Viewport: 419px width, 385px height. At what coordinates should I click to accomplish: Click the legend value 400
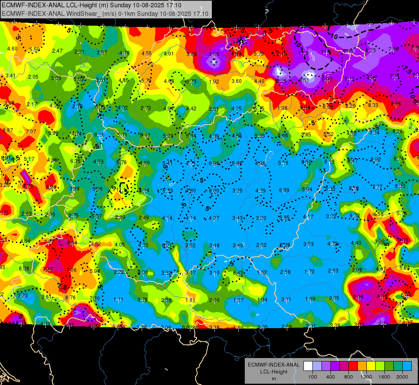click(330, 377)
